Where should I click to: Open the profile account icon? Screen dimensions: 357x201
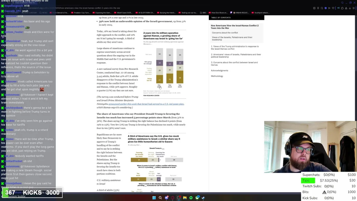coord(346,8)
